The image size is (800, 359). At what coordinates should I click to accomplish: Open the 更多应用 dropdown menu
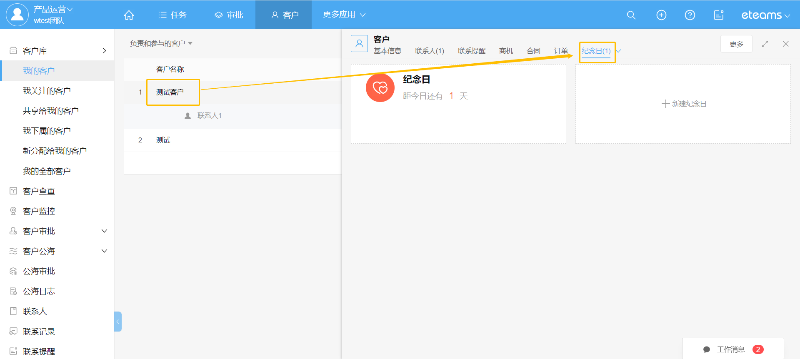(344, 15)
